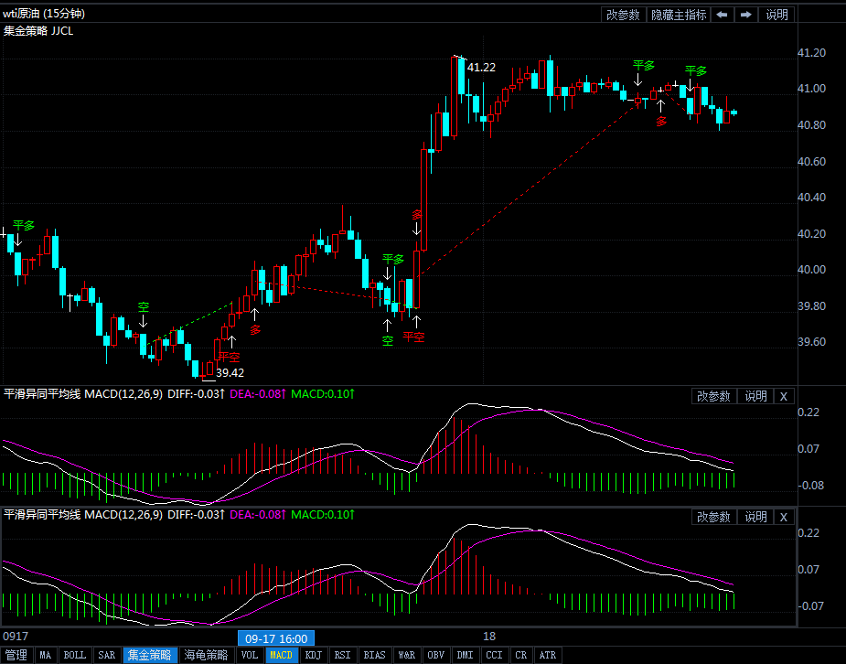Click the left arrow button in top toolbar

(x=723, y=15)
